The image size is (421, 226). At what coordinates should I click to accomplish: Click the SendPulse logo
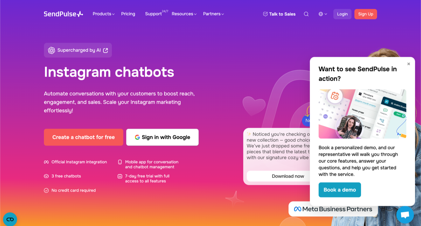(x=64, y=14)
